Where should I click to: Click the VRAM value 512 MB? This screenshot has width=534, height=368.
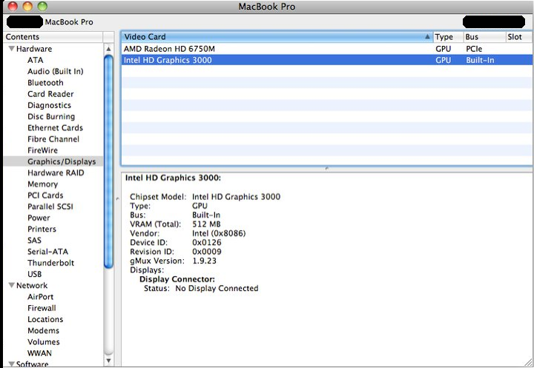(206, 224)
